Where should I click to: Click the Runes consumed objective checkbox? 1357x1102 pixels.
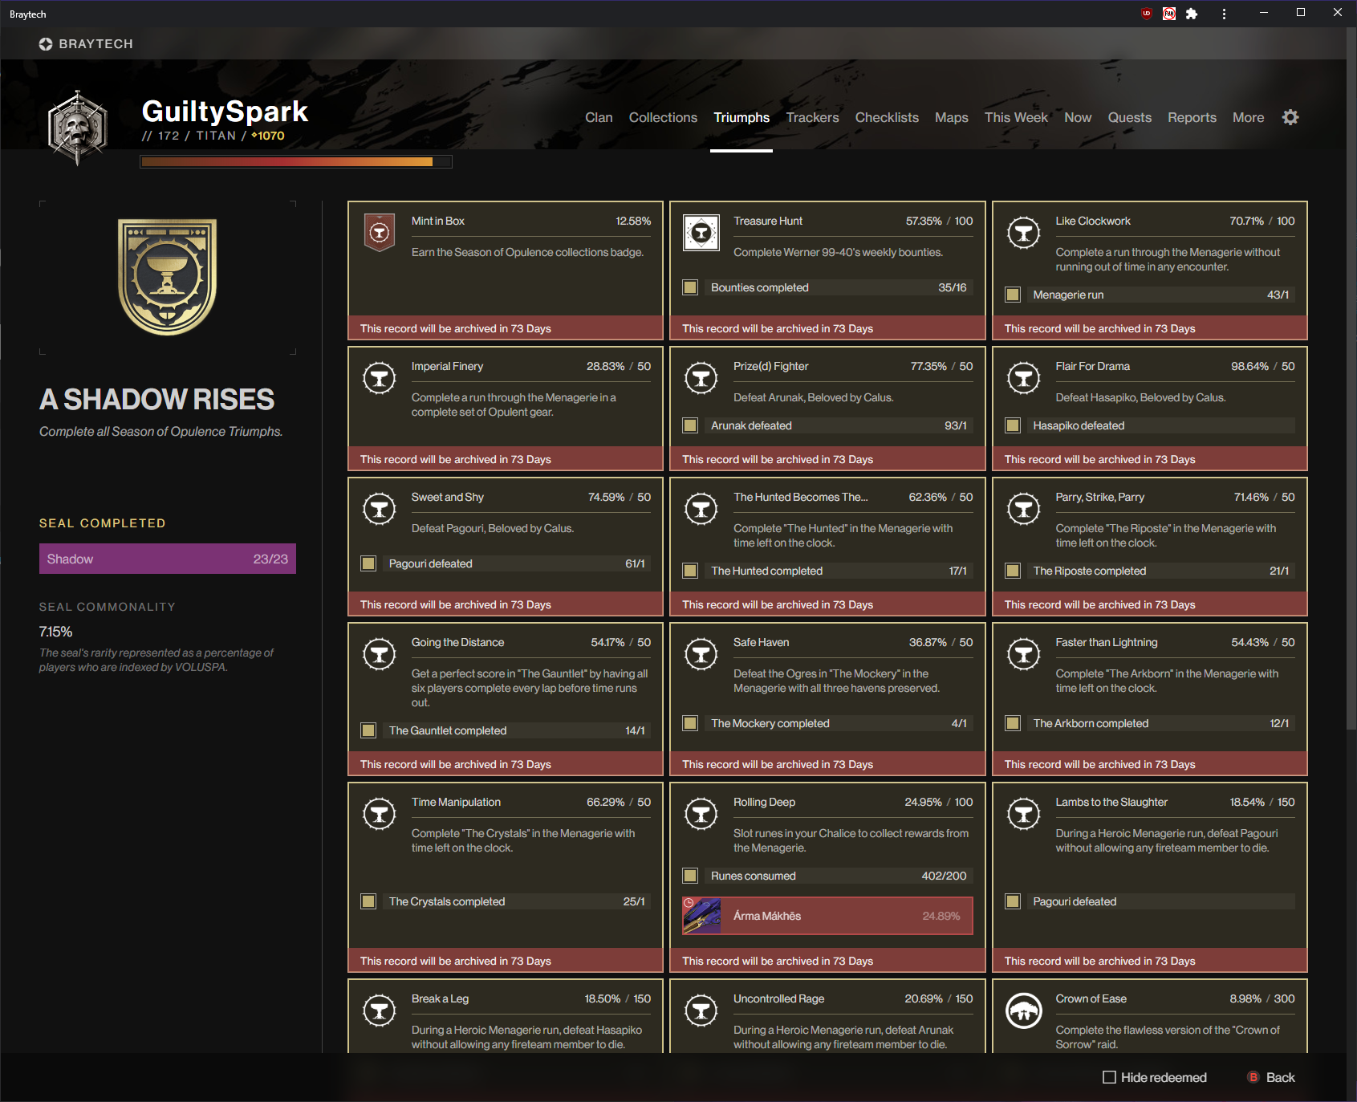[x=690, y=876]
